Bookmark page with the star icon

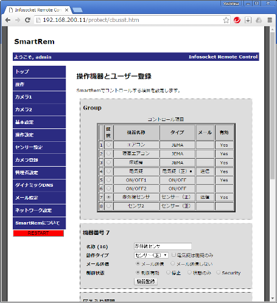tap(226, 20)
